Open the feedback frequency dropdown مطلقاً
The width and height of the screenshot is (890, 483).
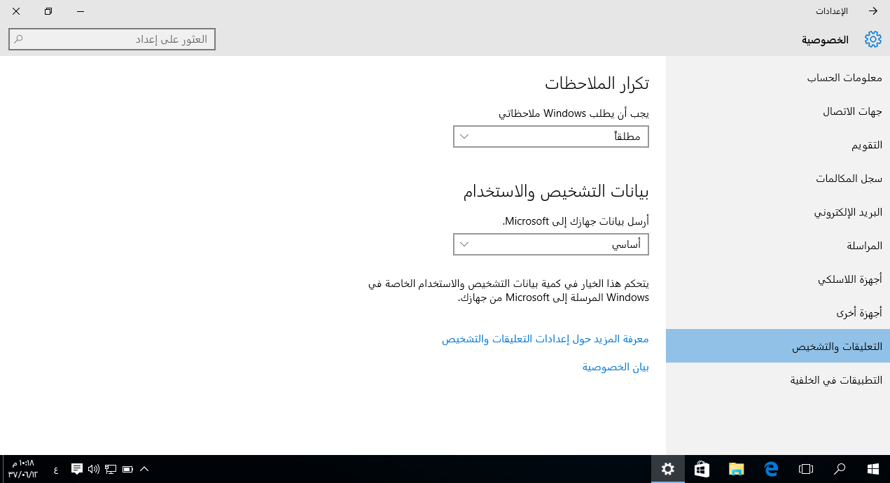coord(551,136)
